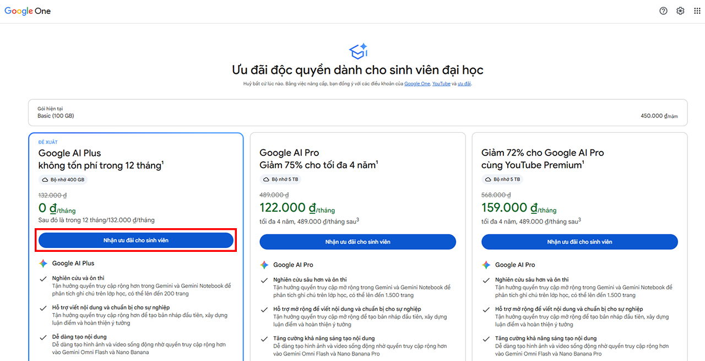
Task: Get student offer for Google AI Plus
Action: point(136,240)
